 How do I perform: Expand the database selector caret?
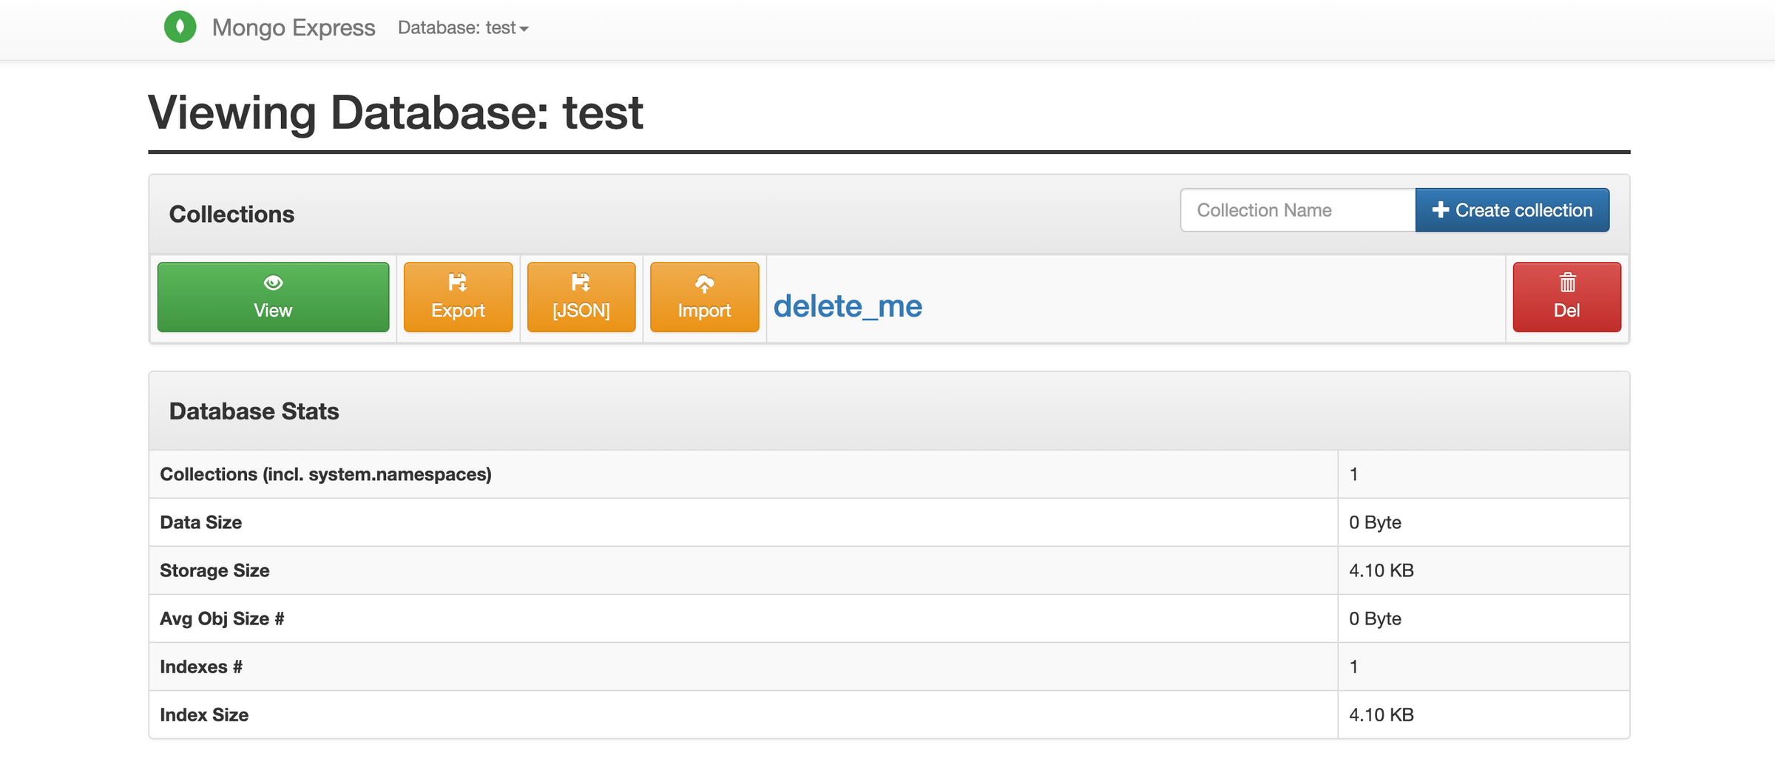pos(524,30)
